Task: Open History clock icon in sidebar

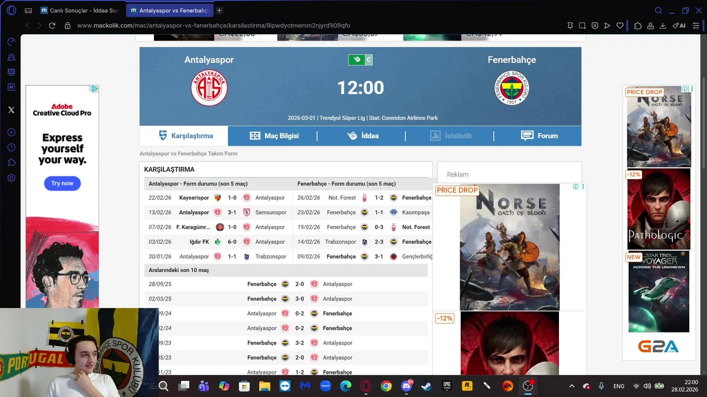Action: 11,147
